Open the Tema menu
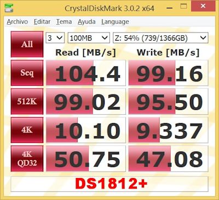Viewport: 219px width, 200px height. coord(64,21)
